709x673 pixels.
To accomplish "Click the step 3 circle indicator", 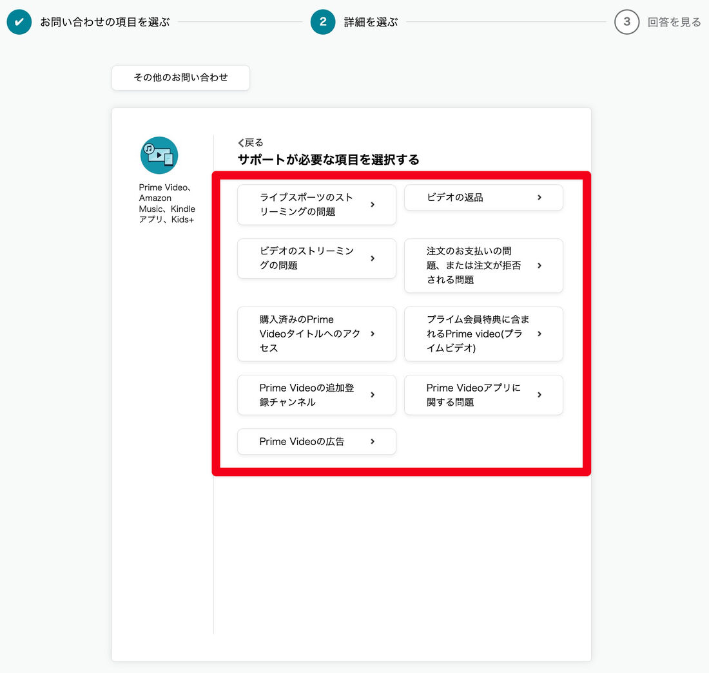I will click(x=626, y=22).
